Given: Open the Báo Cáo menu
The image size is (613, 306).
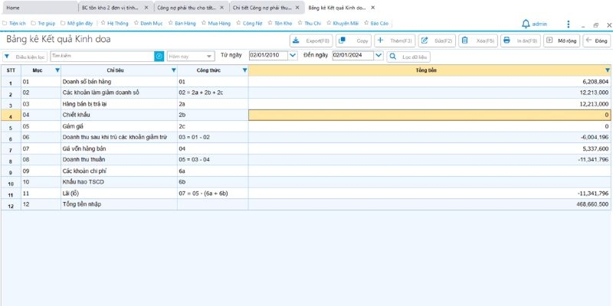Looking at the screenshot, I should point(376,24).
